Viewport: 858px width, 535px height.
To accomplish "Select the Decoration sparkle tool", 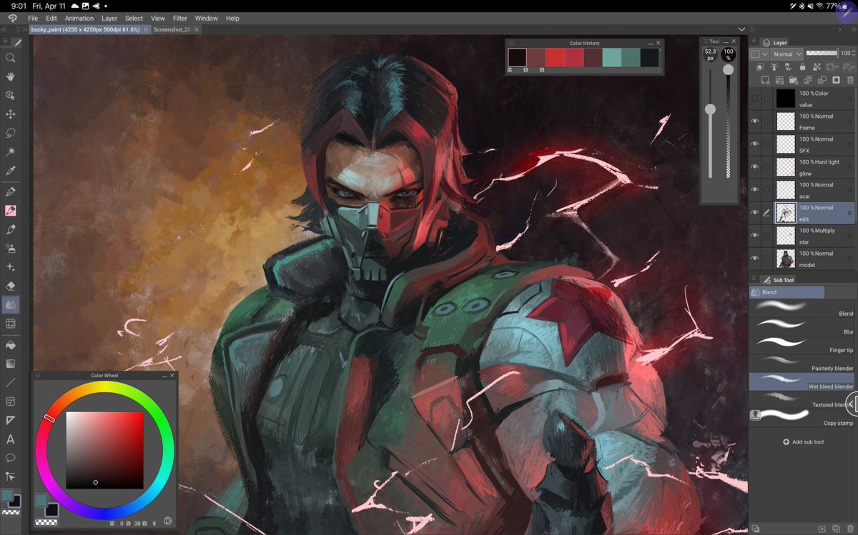I will pyautogui.click(x=11, y=267).
